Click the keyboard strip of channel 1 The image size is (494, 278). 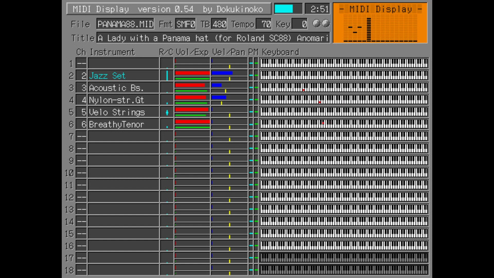(344, 63)
